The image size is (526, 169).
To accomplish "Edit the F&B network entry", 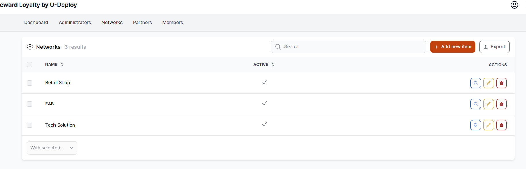I will [488, 104].
